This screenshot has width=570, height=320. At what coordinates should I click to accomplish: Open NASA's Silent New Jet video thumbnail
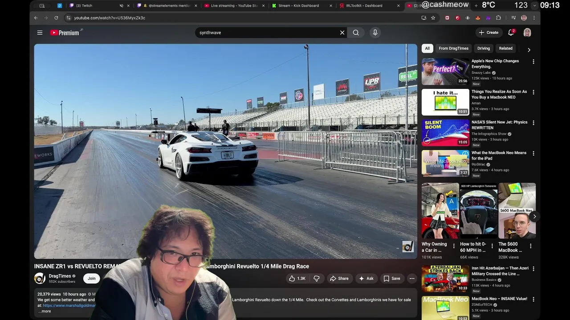(x=445, y=132)
